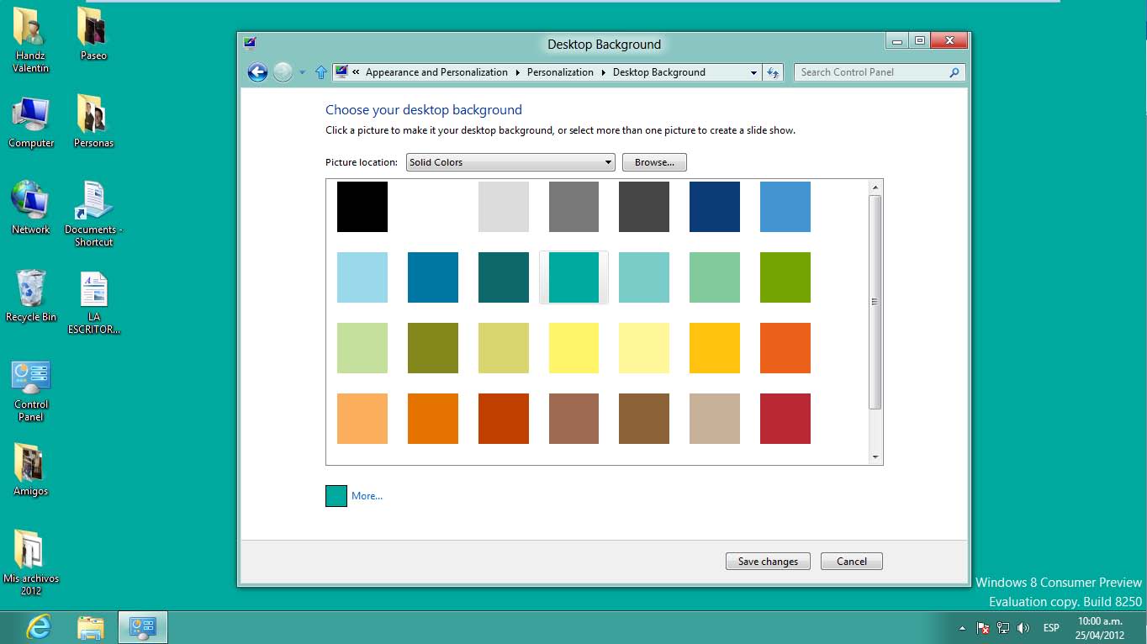Click Appearance and Personalization breadcrumb

click(436, 72)
